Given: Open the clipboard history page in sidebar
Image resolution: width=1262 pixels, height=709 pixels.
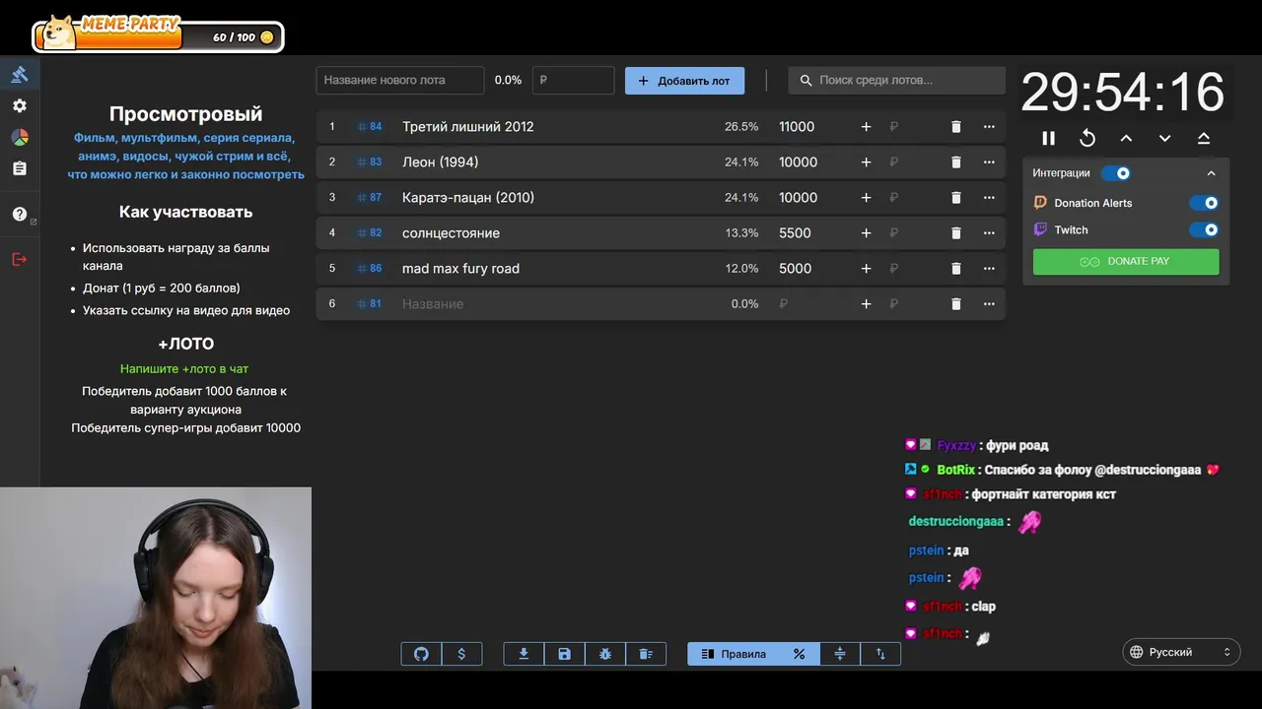Looking at the screenshot, I should (x=20, y=168).
